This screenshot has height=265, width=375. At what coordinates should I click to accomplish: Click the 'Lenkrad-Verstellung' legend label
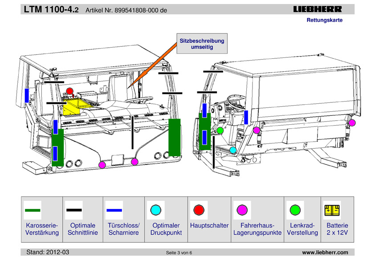click(x=302, y=229)
